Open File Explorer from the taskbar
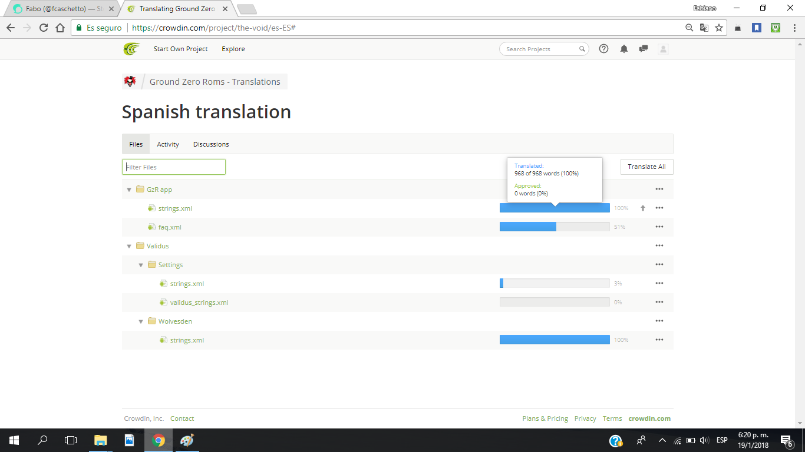This screenshot has height=452, width=805. click(x=101, y=440)
